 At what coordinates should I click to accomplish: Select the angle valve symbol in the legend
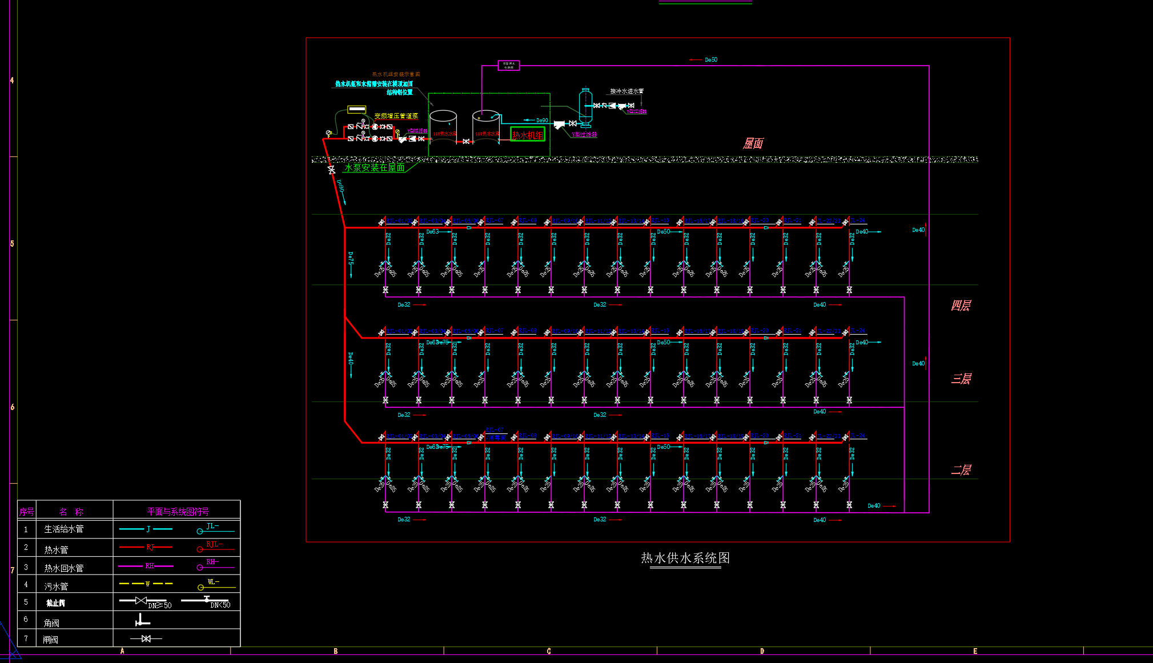point(142,620)
